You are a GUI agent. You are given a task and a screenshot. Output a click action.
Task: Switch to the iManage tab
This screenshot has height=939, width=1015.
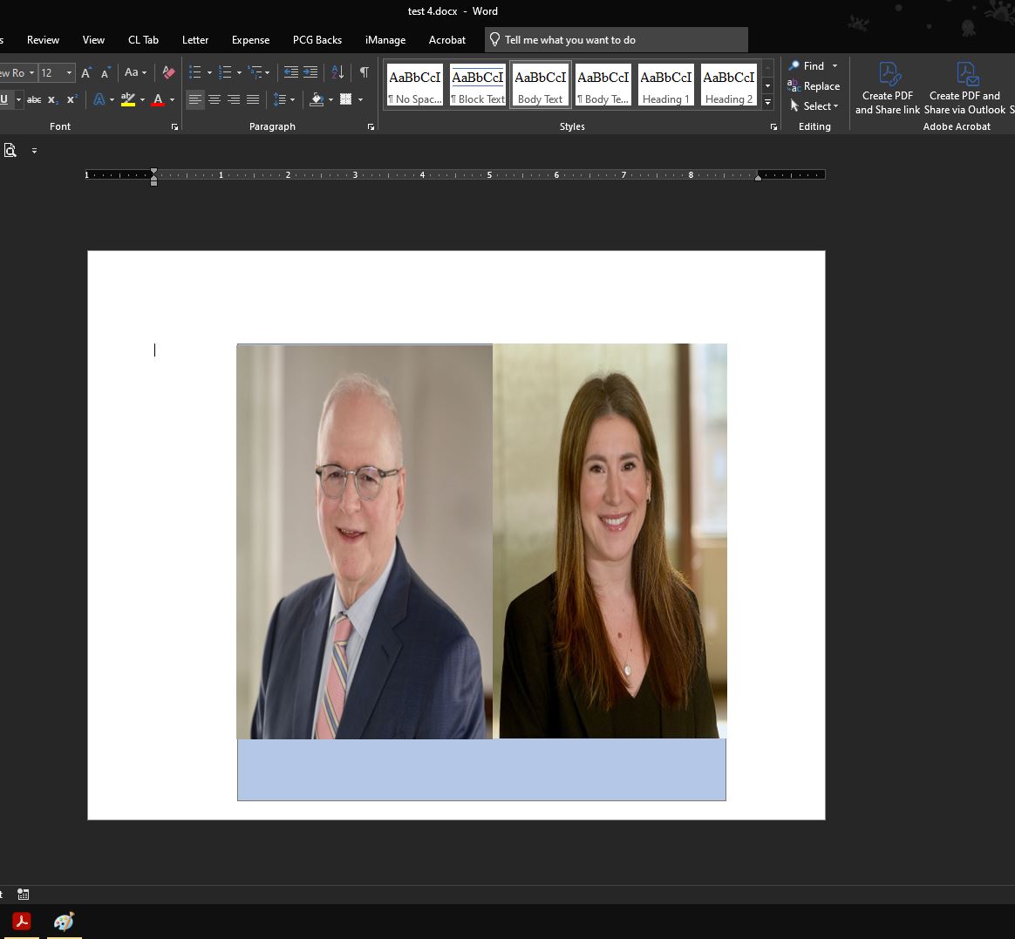[x=385, y=40]
